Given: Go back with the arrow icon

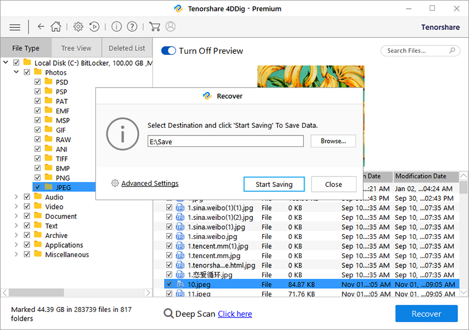Looking at the screenshot, I should [x=41, y=27].
